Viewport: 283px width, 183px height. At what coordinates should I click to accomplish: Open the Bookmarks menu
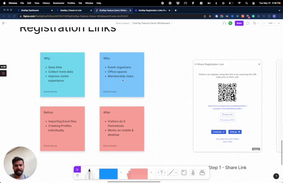click(x=58, y=3)
